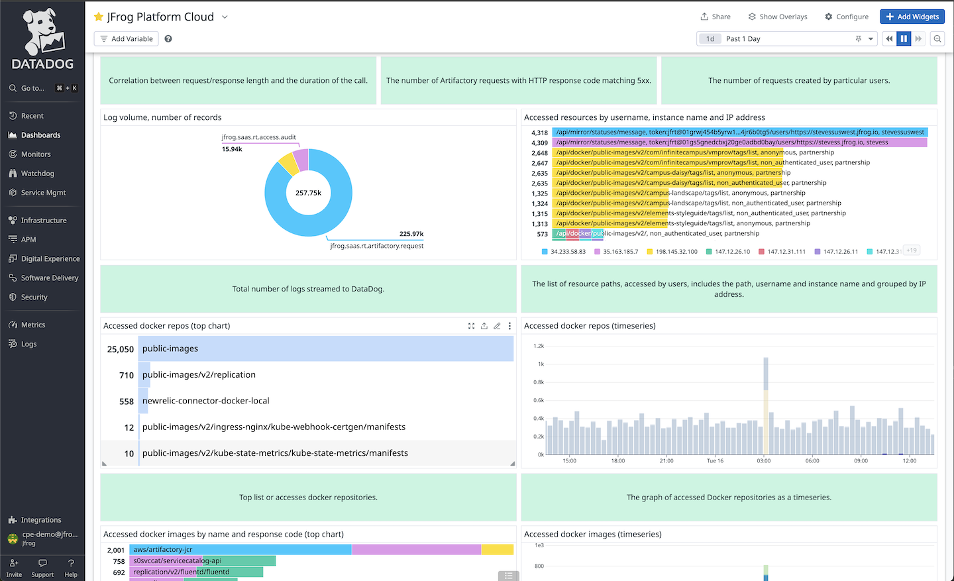Click the Configure menu in the header
Image resolution: width=954 pixels, height=581 pixels.
coord(846,17)
